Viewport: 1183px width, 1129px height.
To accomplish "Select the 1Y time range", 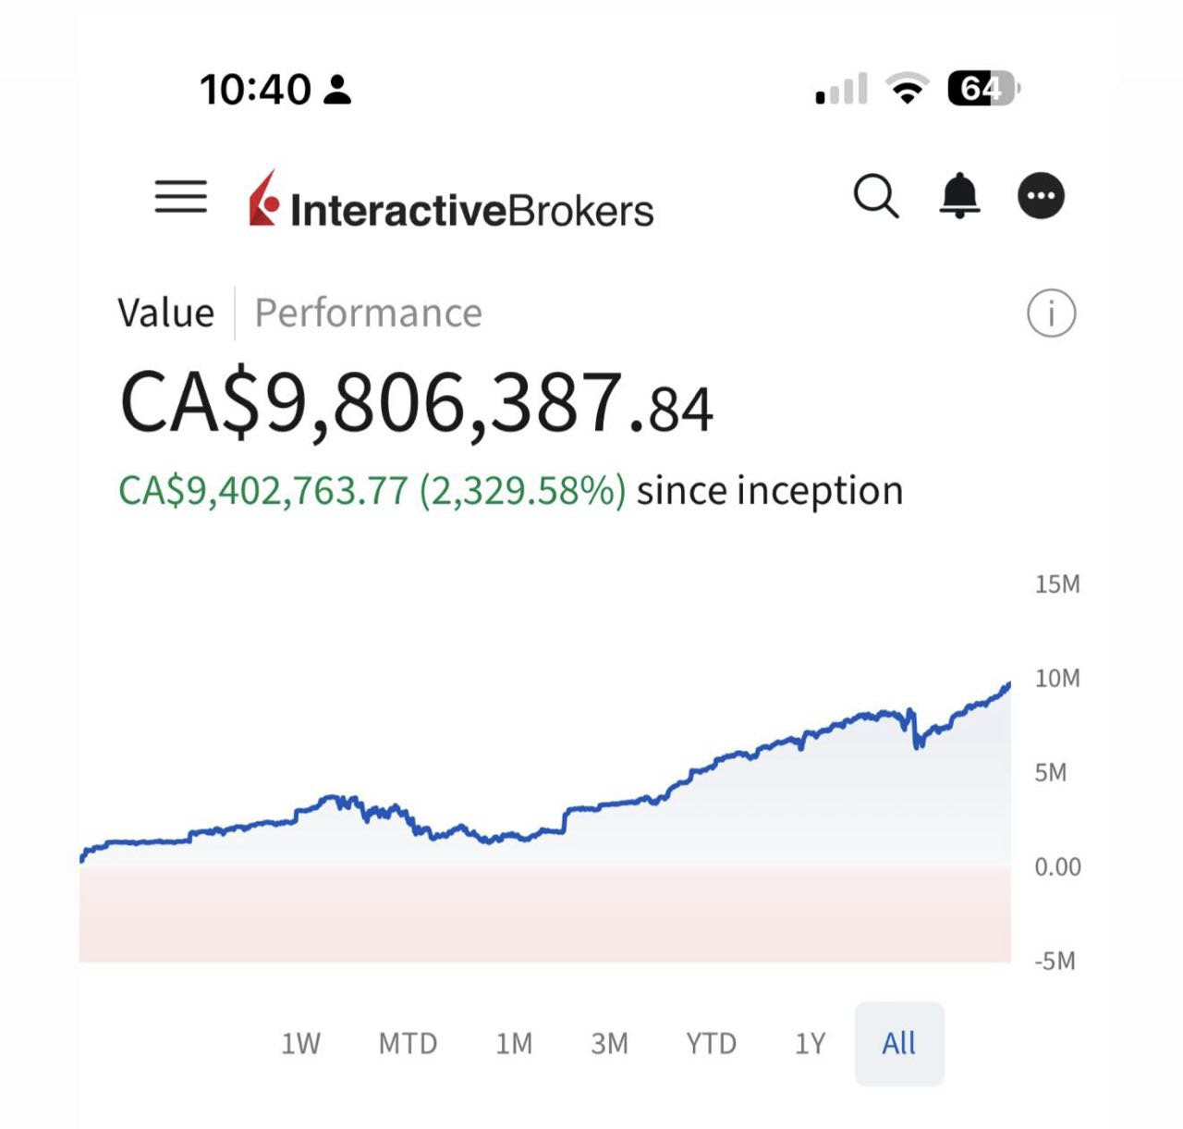I will tap(810, 1044).
